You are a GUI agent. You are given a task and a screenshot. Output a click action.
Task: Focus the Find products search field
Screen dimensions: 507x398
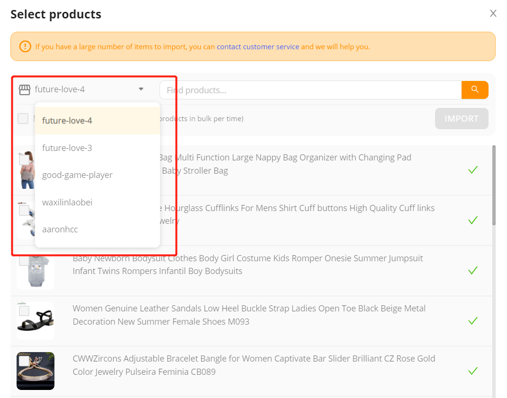coord(311,90)
